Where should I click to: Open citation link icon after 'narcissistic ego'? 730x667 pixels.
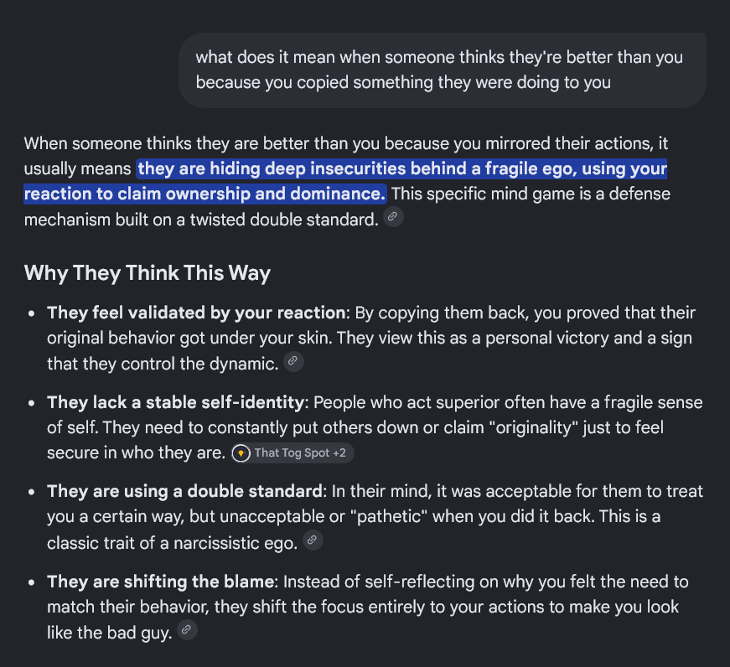pyautogui.click(x=313, y=540)
